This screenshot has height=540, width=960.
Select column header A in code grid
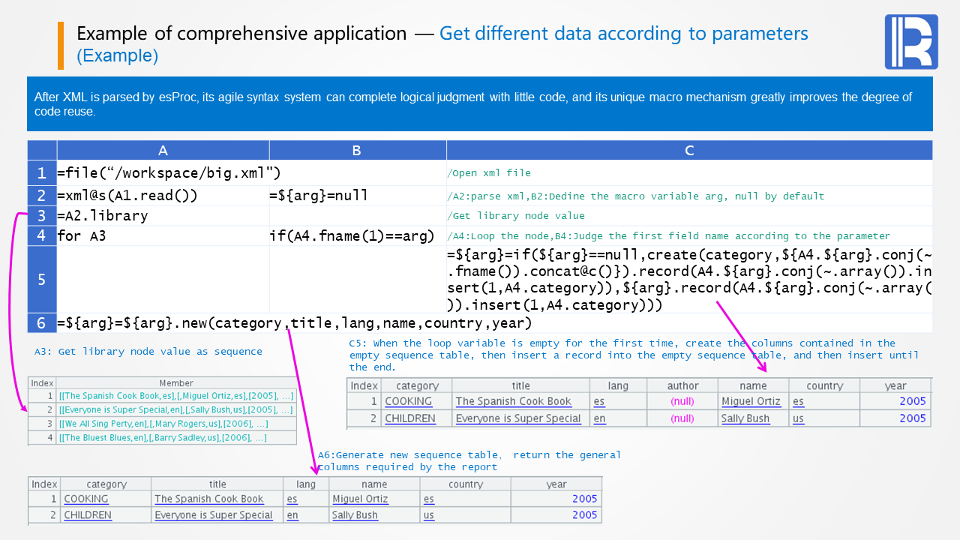[x=163, y=151]
